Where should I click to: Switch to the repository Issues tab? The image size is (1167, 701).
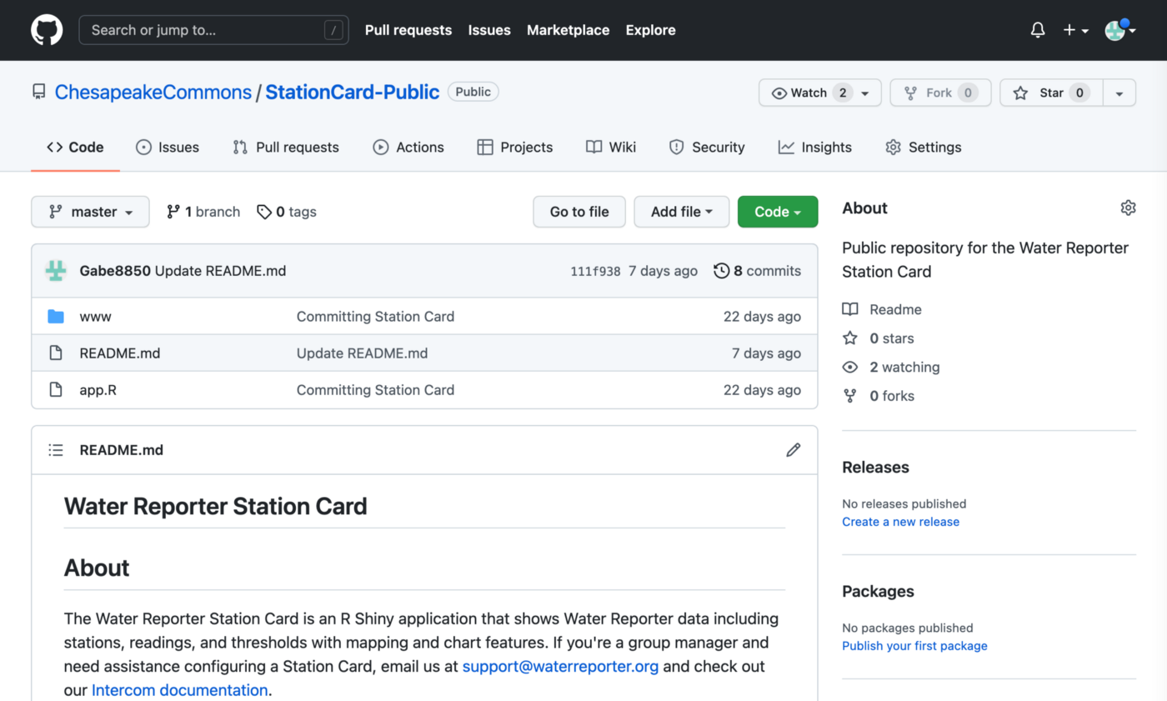[168, 147]
